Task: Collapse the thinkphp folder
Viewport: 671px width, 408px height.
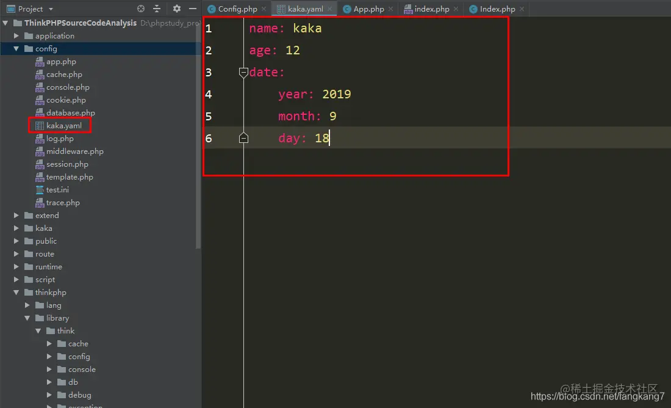Action: [x=16, y=293]
